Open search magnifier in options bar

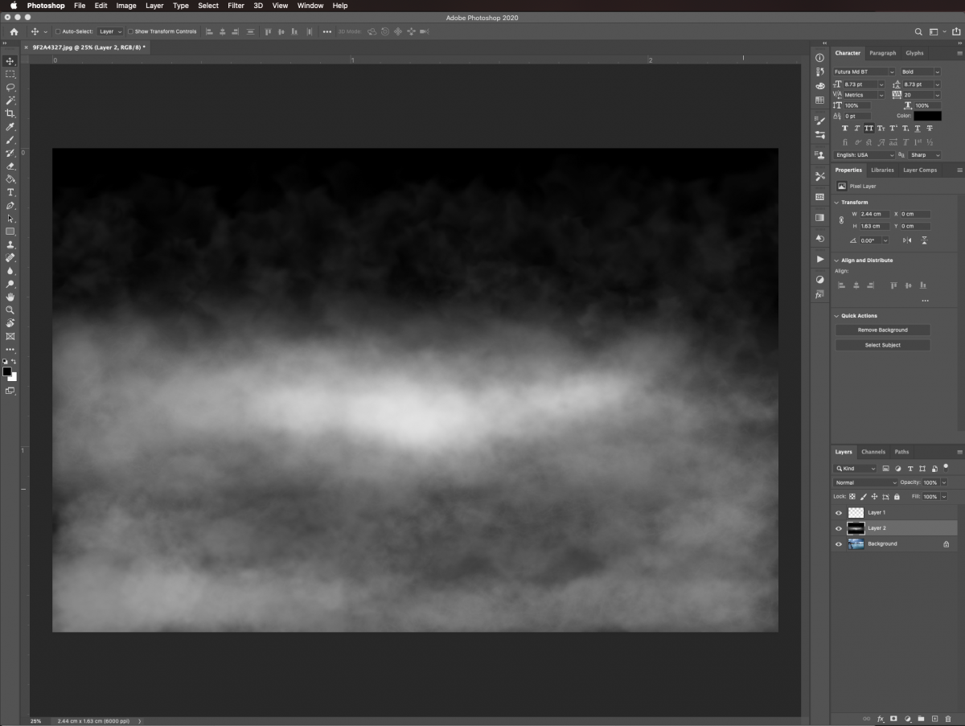click(918, 31)
